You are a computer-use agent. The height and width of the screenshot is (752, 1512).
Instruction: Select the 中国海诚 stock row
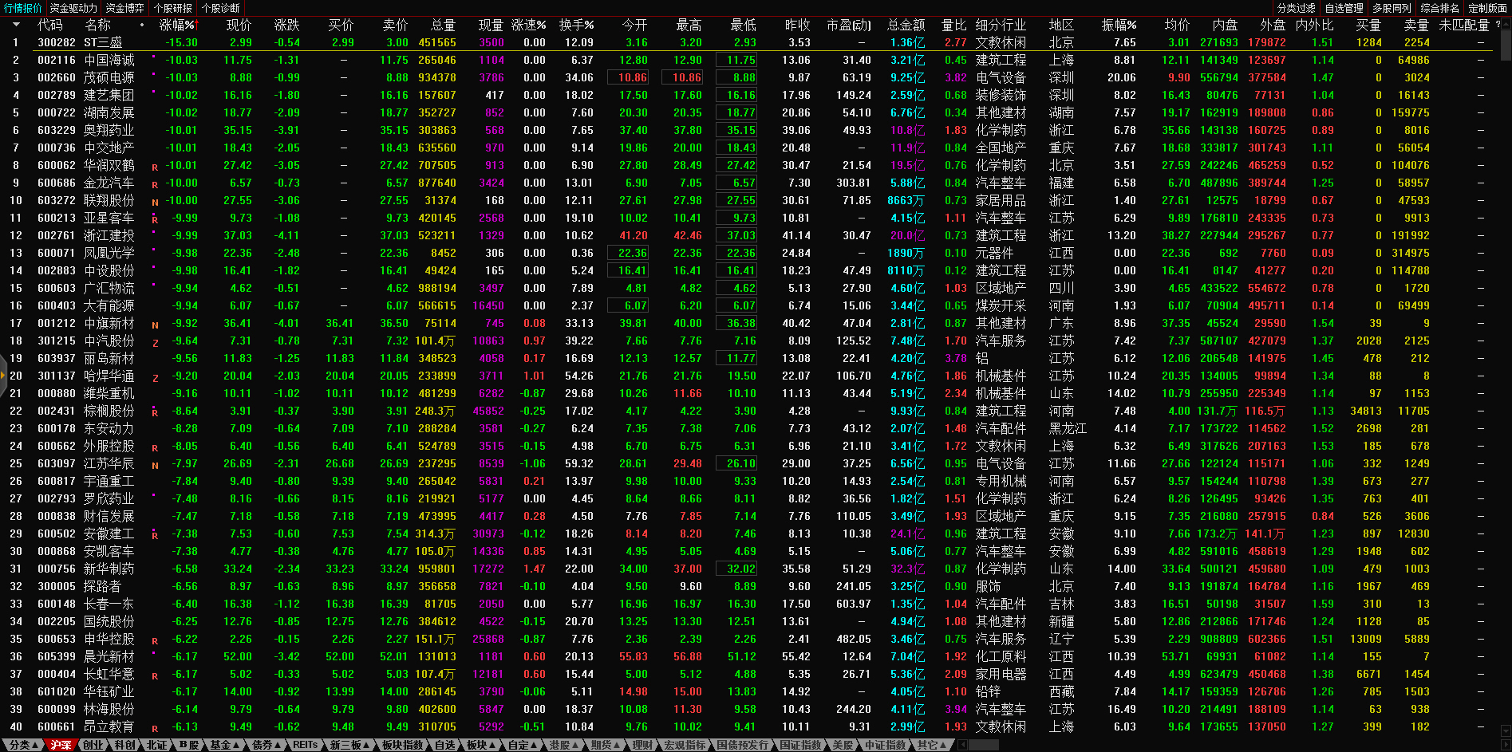(x=109, y=60)
